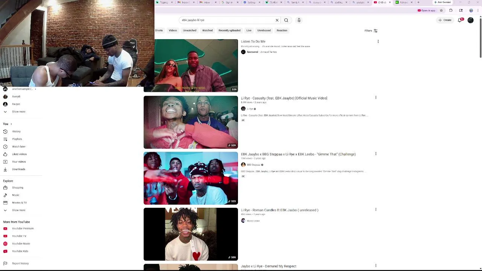
Task: Open BBG Steppaa channel avatar
Action: point(243,164)
